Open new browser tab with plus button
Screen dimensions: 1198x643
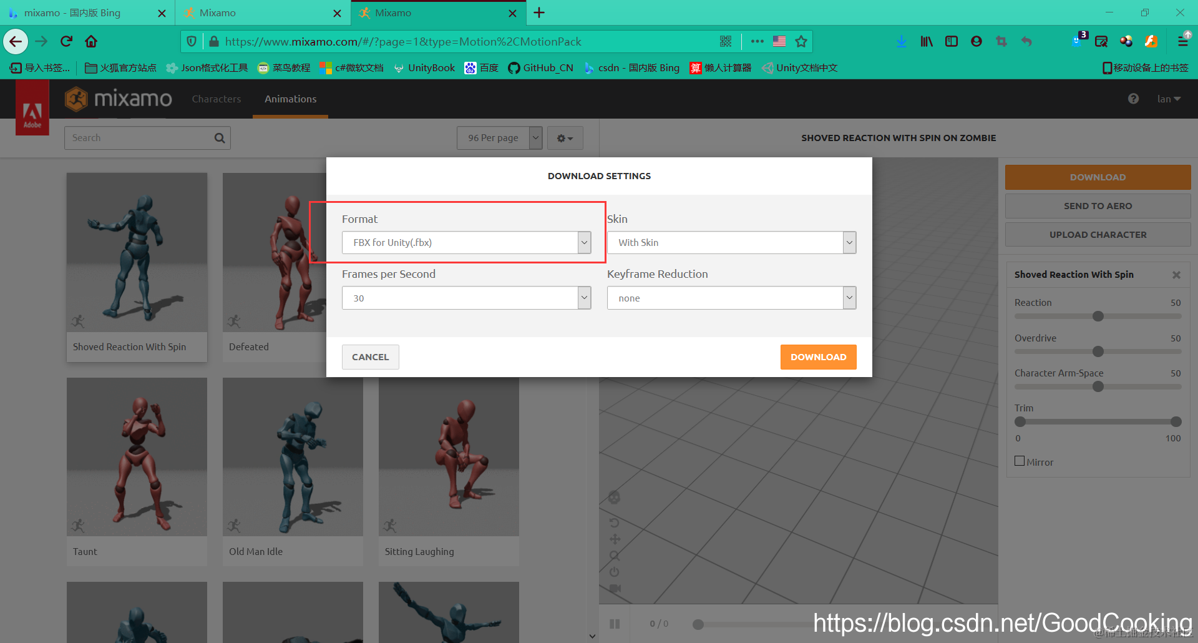click(x=539, y=12)
